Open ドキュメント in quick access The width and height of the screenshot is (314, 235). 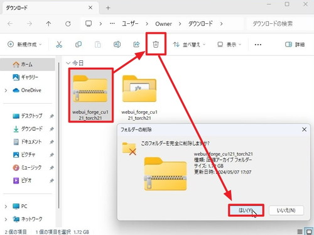coord(28,142)
